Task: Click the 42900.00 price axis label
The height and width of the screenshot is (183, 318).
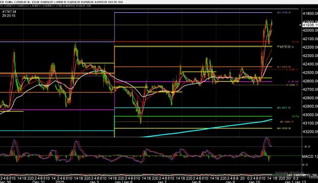Action: [310, 106]
